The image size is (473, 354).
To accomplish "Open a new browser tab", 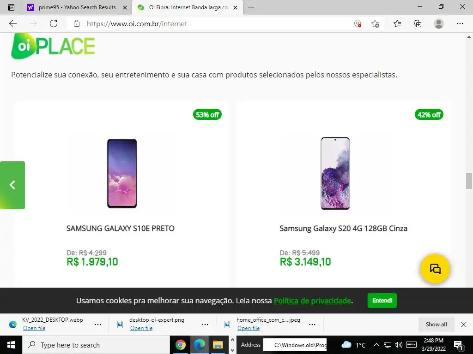I will click(x=251, y=7).
